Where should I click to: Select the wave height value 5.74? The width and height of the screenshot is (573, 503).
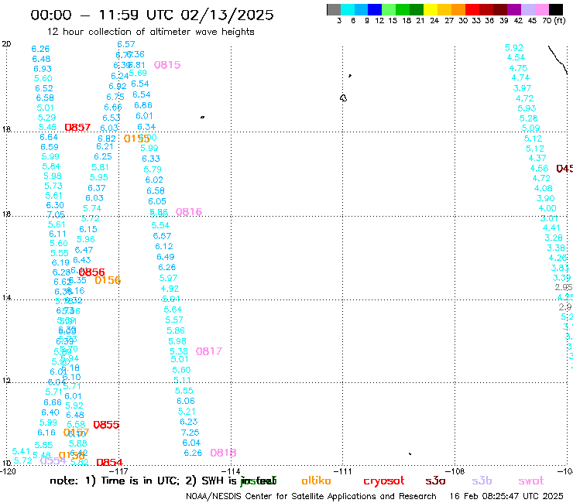click(x=92, y=208)
